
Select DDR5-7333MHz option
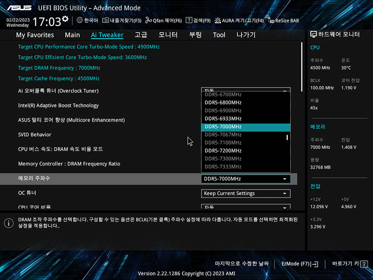(x=246, y=167)
